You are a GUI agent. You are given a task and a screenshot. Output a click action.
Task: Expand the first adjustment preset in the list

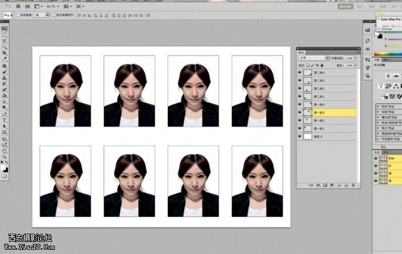(x=378, y=107)
